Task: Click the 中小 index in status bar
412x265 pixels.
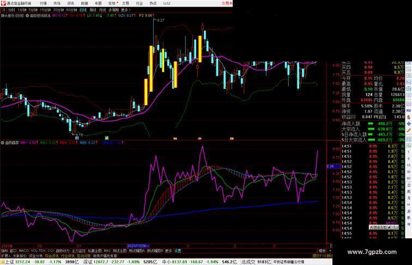Action: (x=166, y=262)
